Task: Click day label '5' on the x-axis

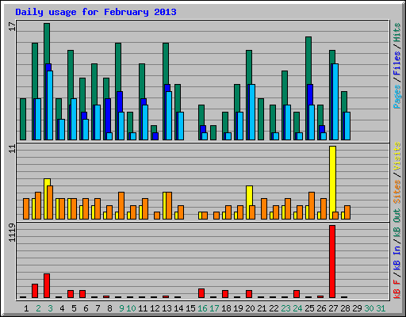Action: pos(74,308)
